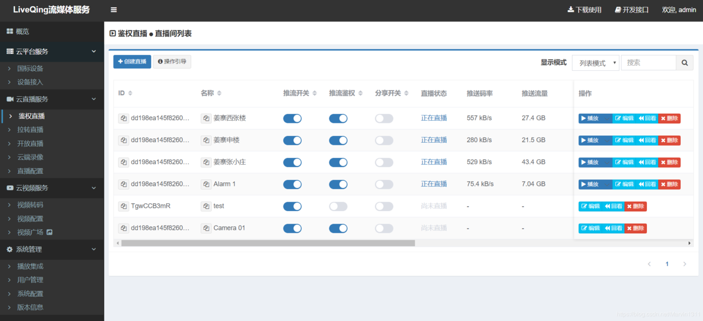
Task: Enable 分享开关 for 姜寨张小庄
Action: tap(384, 162)
